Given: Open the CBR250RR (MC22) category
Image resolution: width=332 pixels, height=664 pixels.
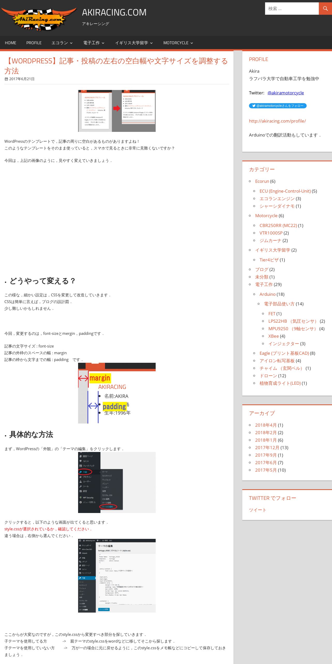Looking at the screenshot, I should [x=278, y=225].
